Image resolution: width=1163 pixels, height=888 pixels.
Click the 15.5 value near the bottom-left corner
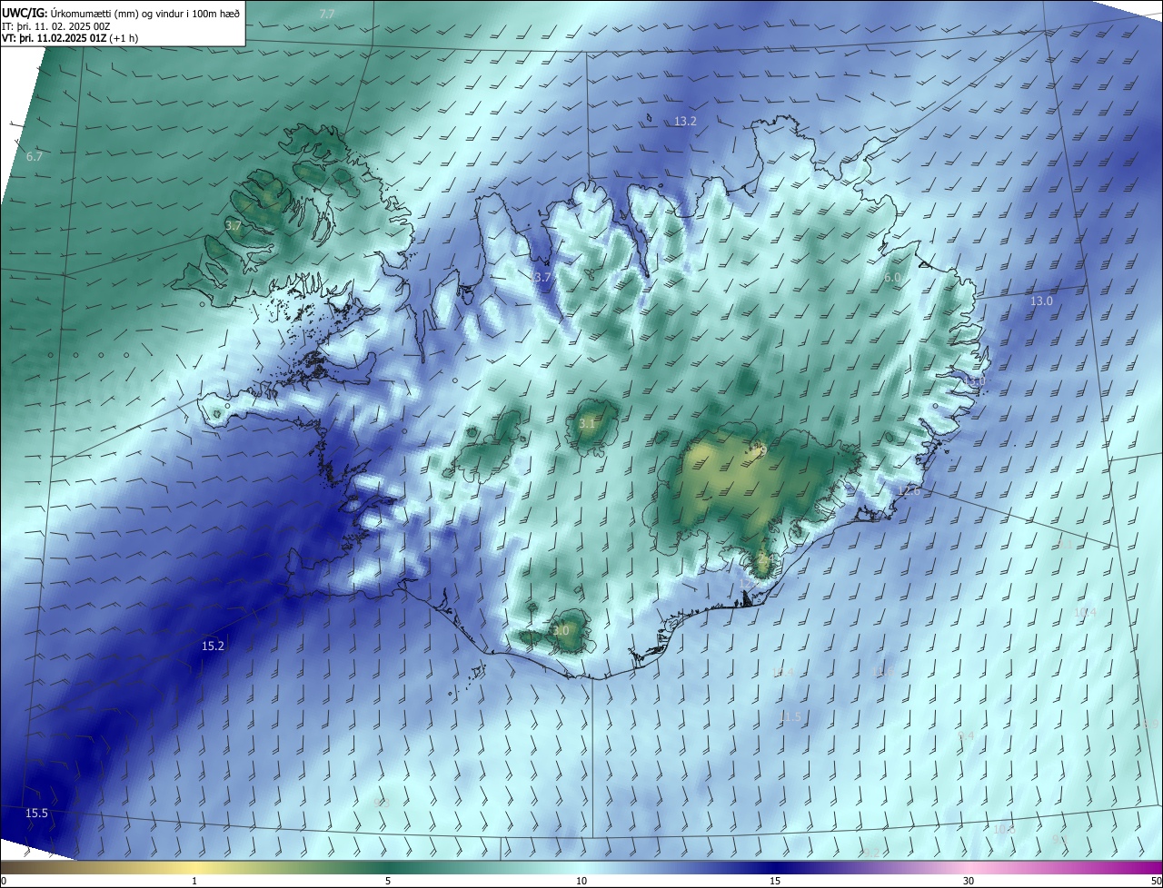[x=36, y=813]
